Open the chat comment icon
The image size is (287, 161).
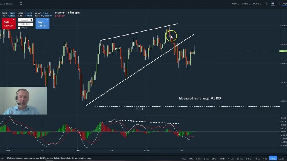(x=273, y=4)
